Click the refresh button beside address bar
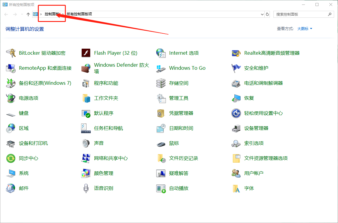Image resolution: width=338 pixels, height=223 pixels. [267, 14]
